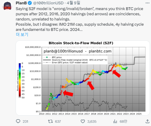
Task: Click the 4월 9일 timestamp
Action: (x=73, y=3)
